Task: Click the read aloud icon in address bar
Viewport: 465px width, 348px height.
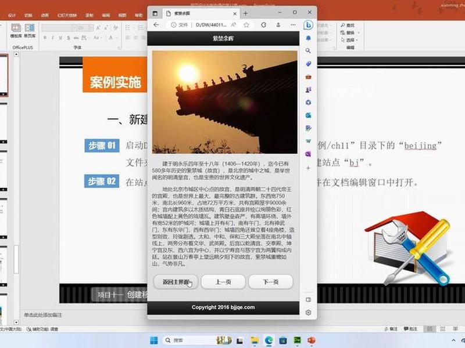Action: (x=234, y=25)
